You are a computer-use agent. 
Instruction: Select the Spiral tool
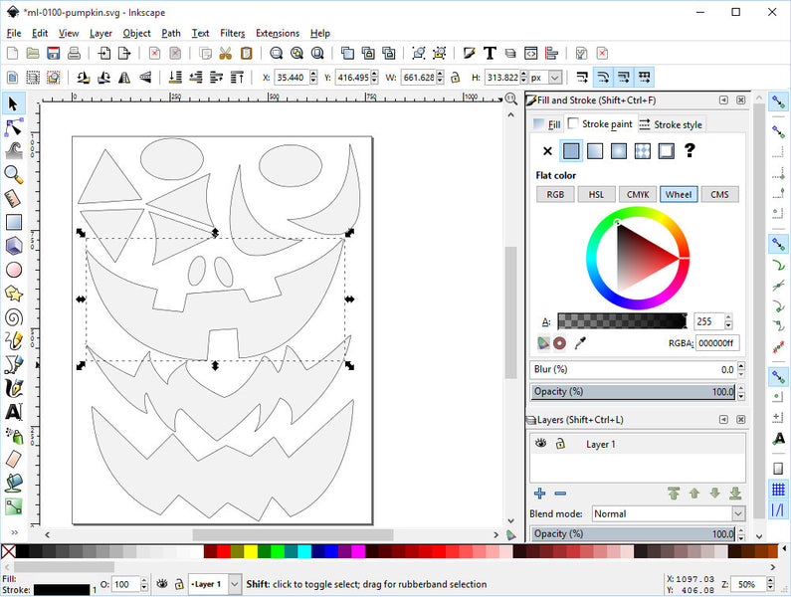14,316
